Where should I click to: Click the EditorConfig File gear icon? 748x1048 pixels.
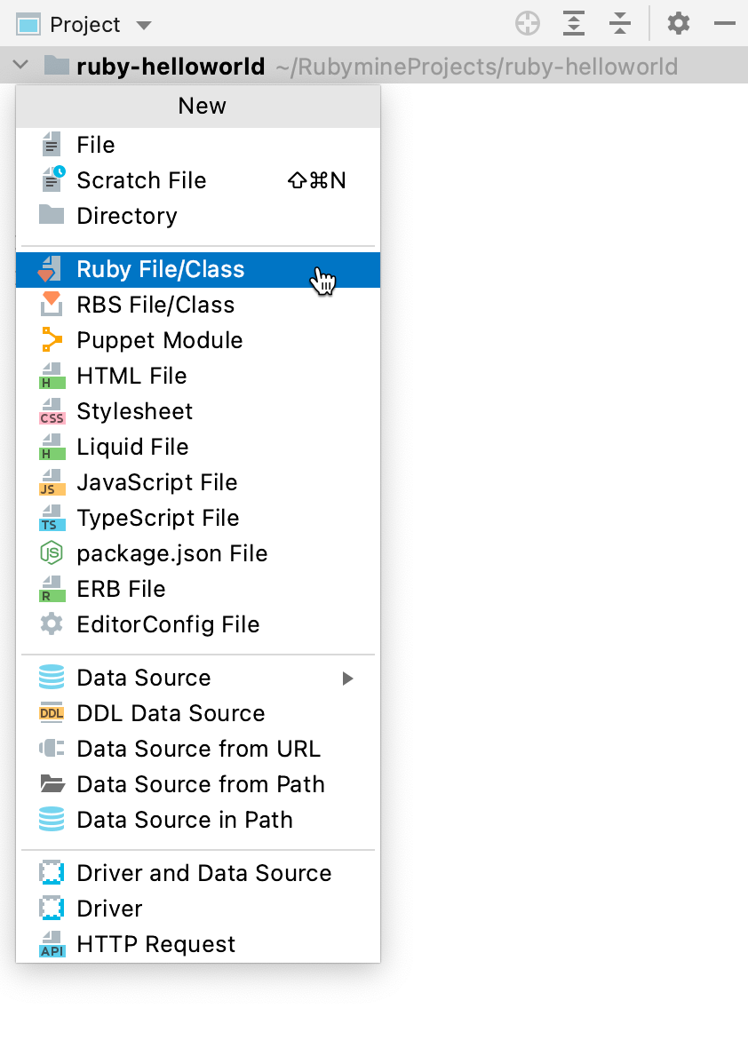[x=52, y=624]
